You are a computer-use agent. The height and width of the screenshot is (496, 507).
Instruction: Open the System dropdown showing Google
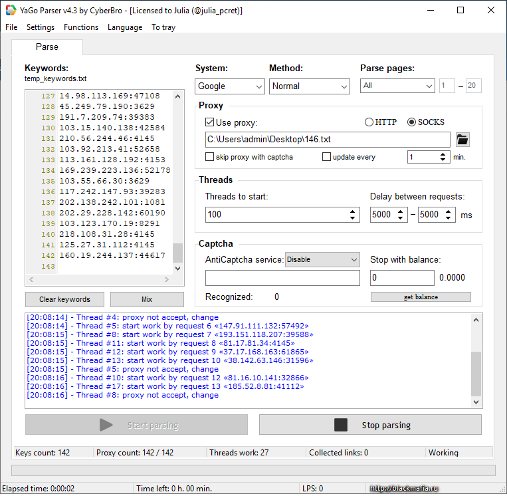tap(230, 86)
